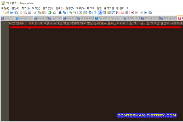Click Folder as Workspace icon
Image resolution: width=183 pixels, height=122 pixels.
click(122, 13)
